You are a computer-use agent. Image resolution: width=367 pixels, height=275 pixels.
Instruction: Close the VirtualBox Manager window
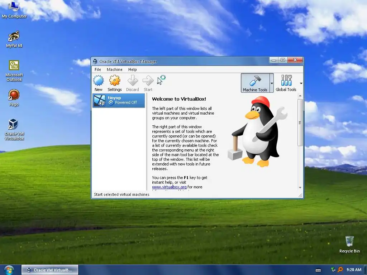(295, 60)
